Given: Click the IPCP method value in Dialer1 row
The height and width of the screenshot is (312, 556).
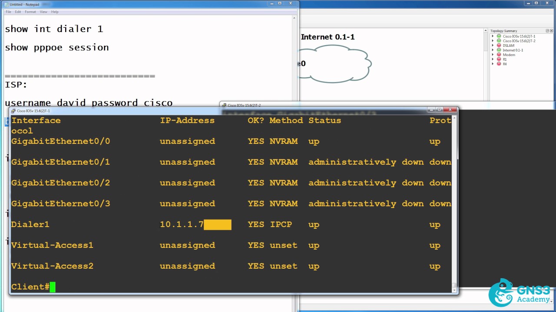Looking at the screenshot, I should [281, 224].
